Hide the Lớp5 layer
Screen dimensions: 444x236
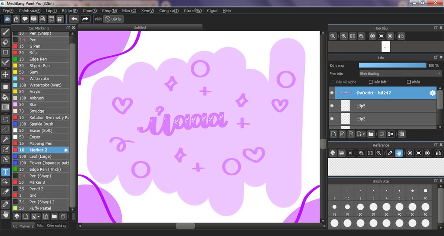[332, 106]
